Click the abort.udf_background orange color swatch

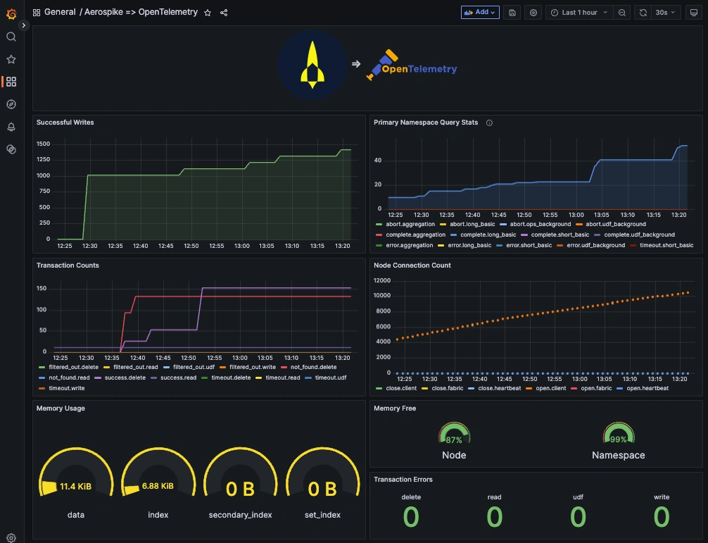[579, 224]
